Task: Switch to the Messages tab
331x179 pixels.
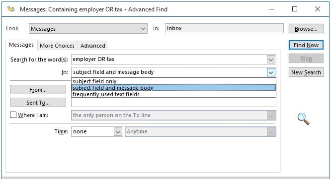Action: pos(21,45)
